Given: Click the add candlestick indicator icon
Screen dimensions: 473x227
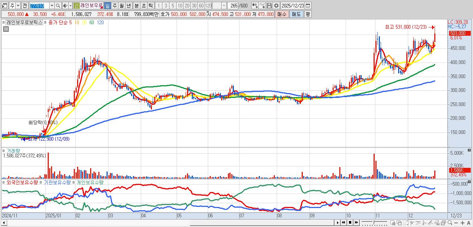Looking at the screenshot, I should pos(255,6).
